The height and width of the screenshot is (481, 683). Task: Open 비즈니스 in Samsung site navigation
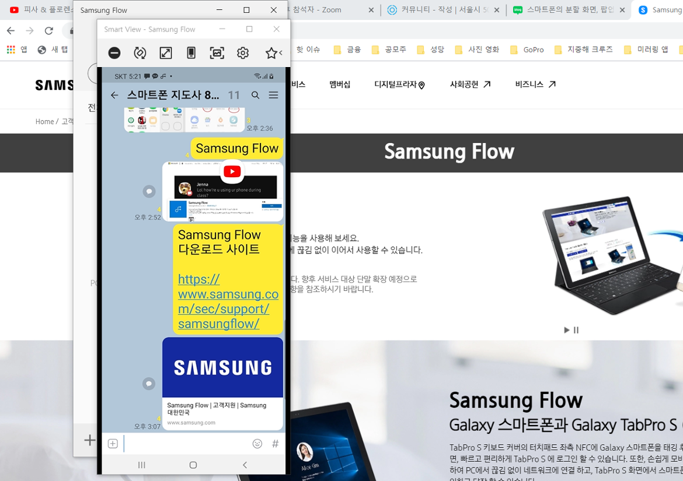[535, 85]
